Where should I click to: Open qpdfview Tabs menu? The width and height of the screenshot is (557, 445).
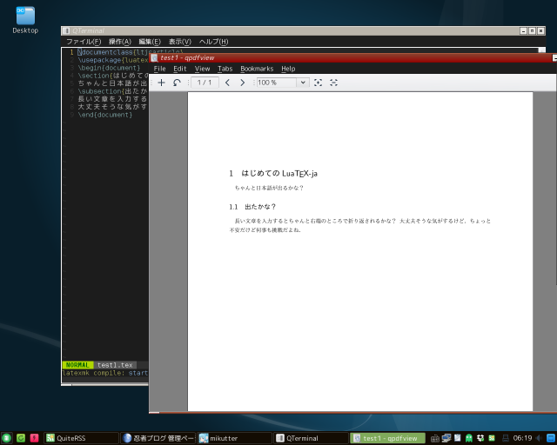click(x=225, y=69)
